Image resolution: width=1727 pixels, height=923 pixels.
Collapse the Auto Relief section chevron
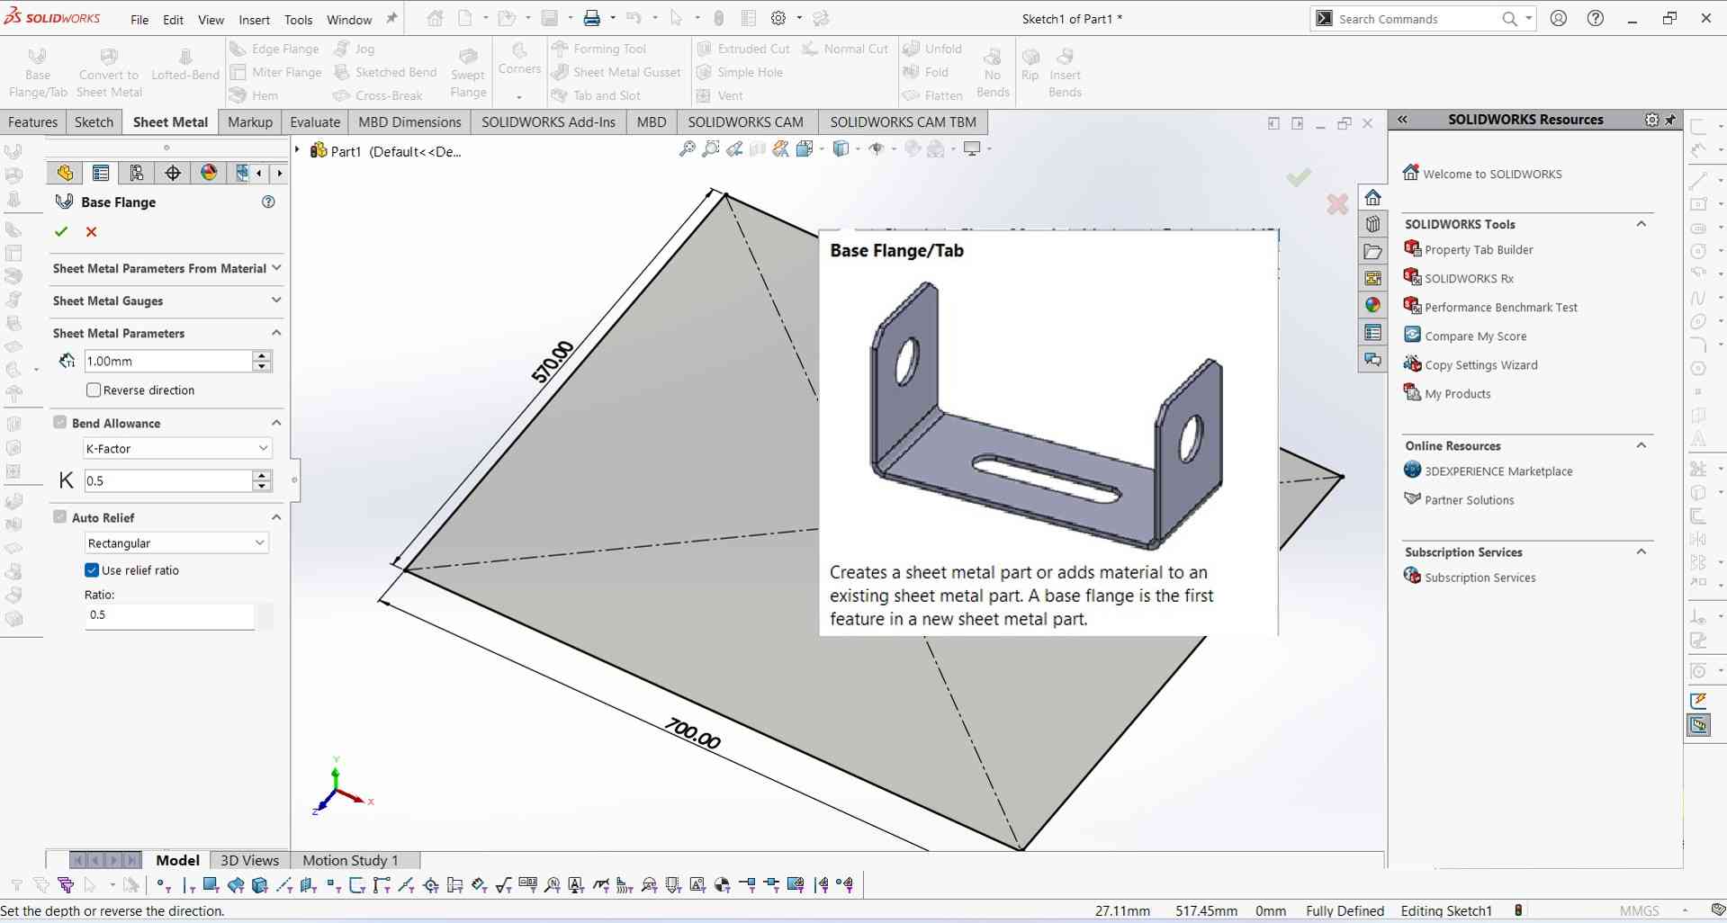point(276,517)
